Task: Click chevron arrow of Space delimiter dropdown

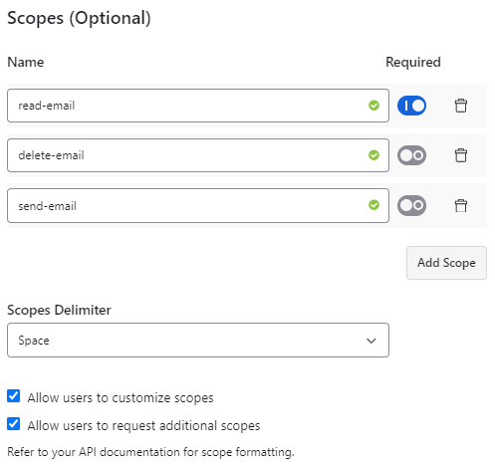Action: 371,341
